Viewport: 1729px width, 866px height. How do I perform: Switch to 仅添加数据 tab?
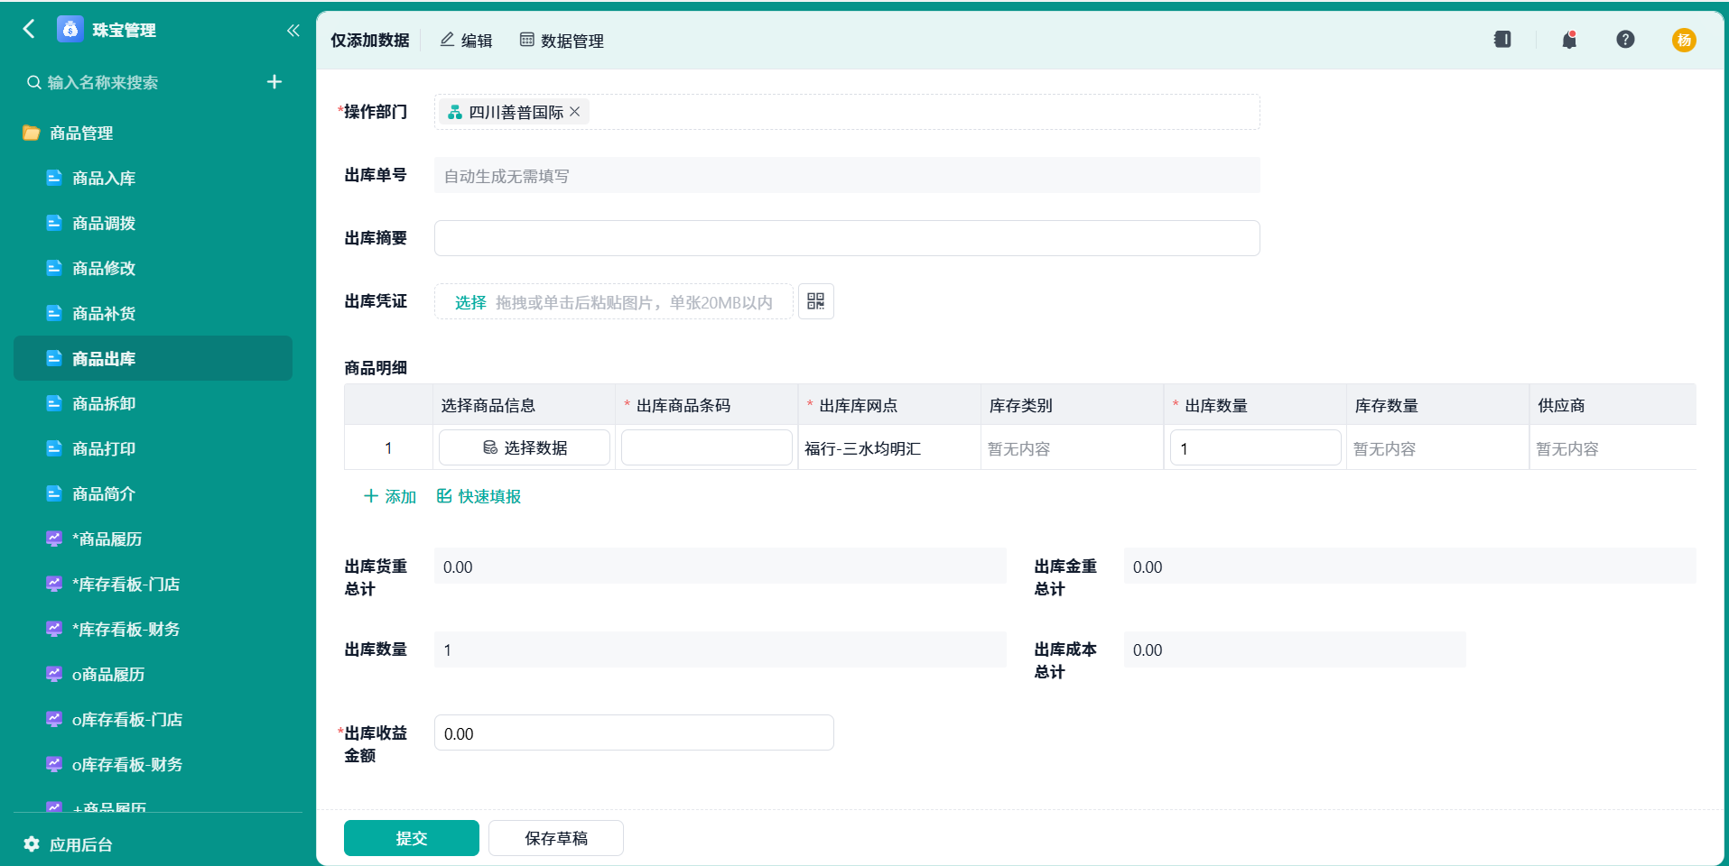pos(370,41)
